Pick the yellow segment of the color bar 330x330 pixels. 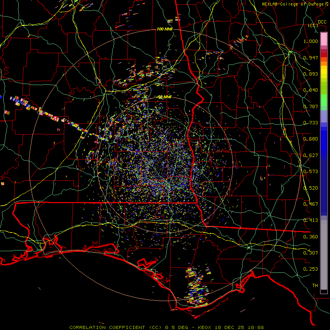click(x=324, y=72)
